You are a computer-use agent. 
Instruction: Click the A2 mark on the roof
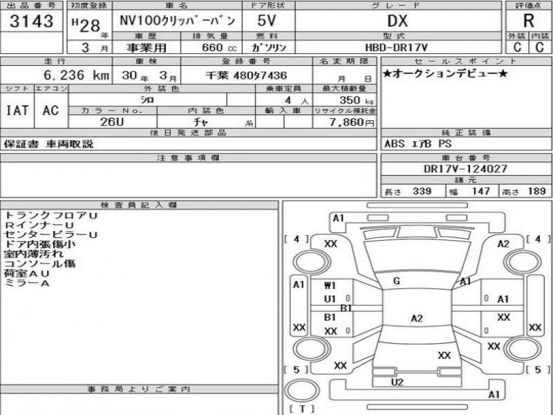417,318
